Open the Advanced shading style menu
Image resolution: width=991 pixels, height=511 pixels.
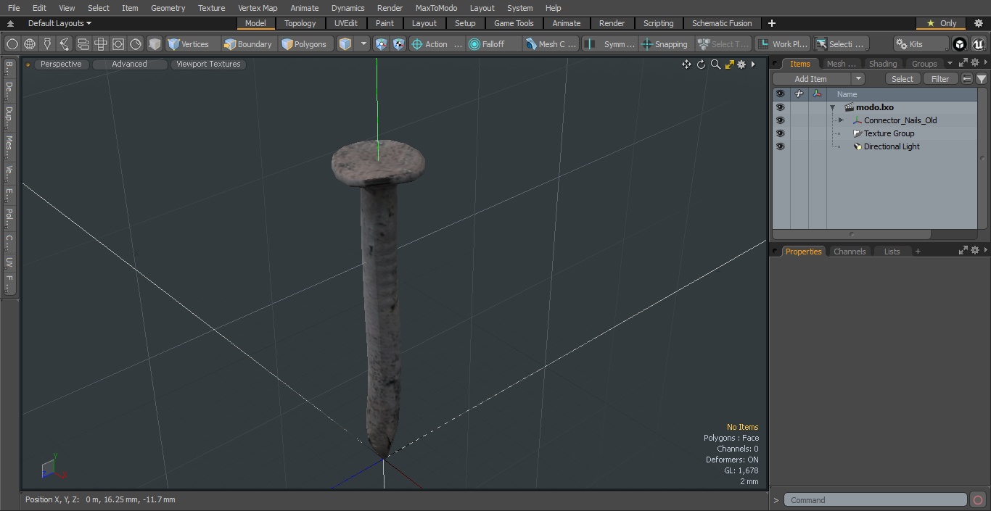pyautogui.click(x=129, y=64)
